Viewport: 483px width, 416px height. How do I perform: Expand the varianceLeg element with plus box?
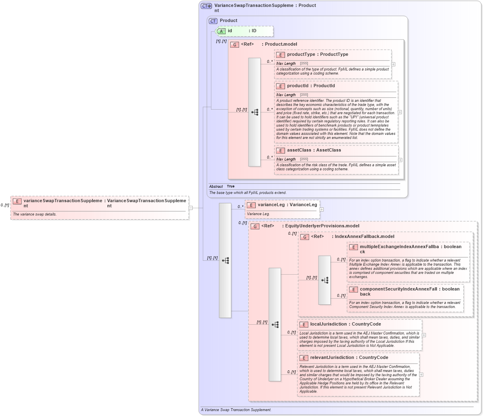pyautogui.click(x=322, y=209)
